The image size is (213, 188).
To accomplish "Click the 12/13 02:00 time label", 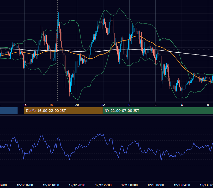I will pos(156,185).
